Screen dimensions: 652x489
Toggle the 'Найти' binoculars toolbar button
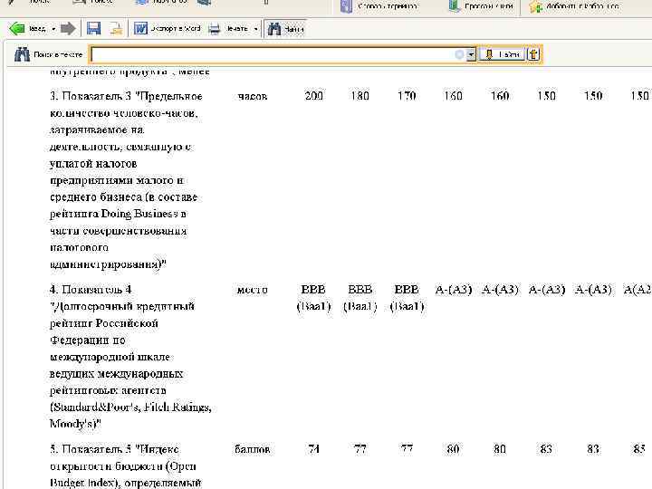pos(285,29)
